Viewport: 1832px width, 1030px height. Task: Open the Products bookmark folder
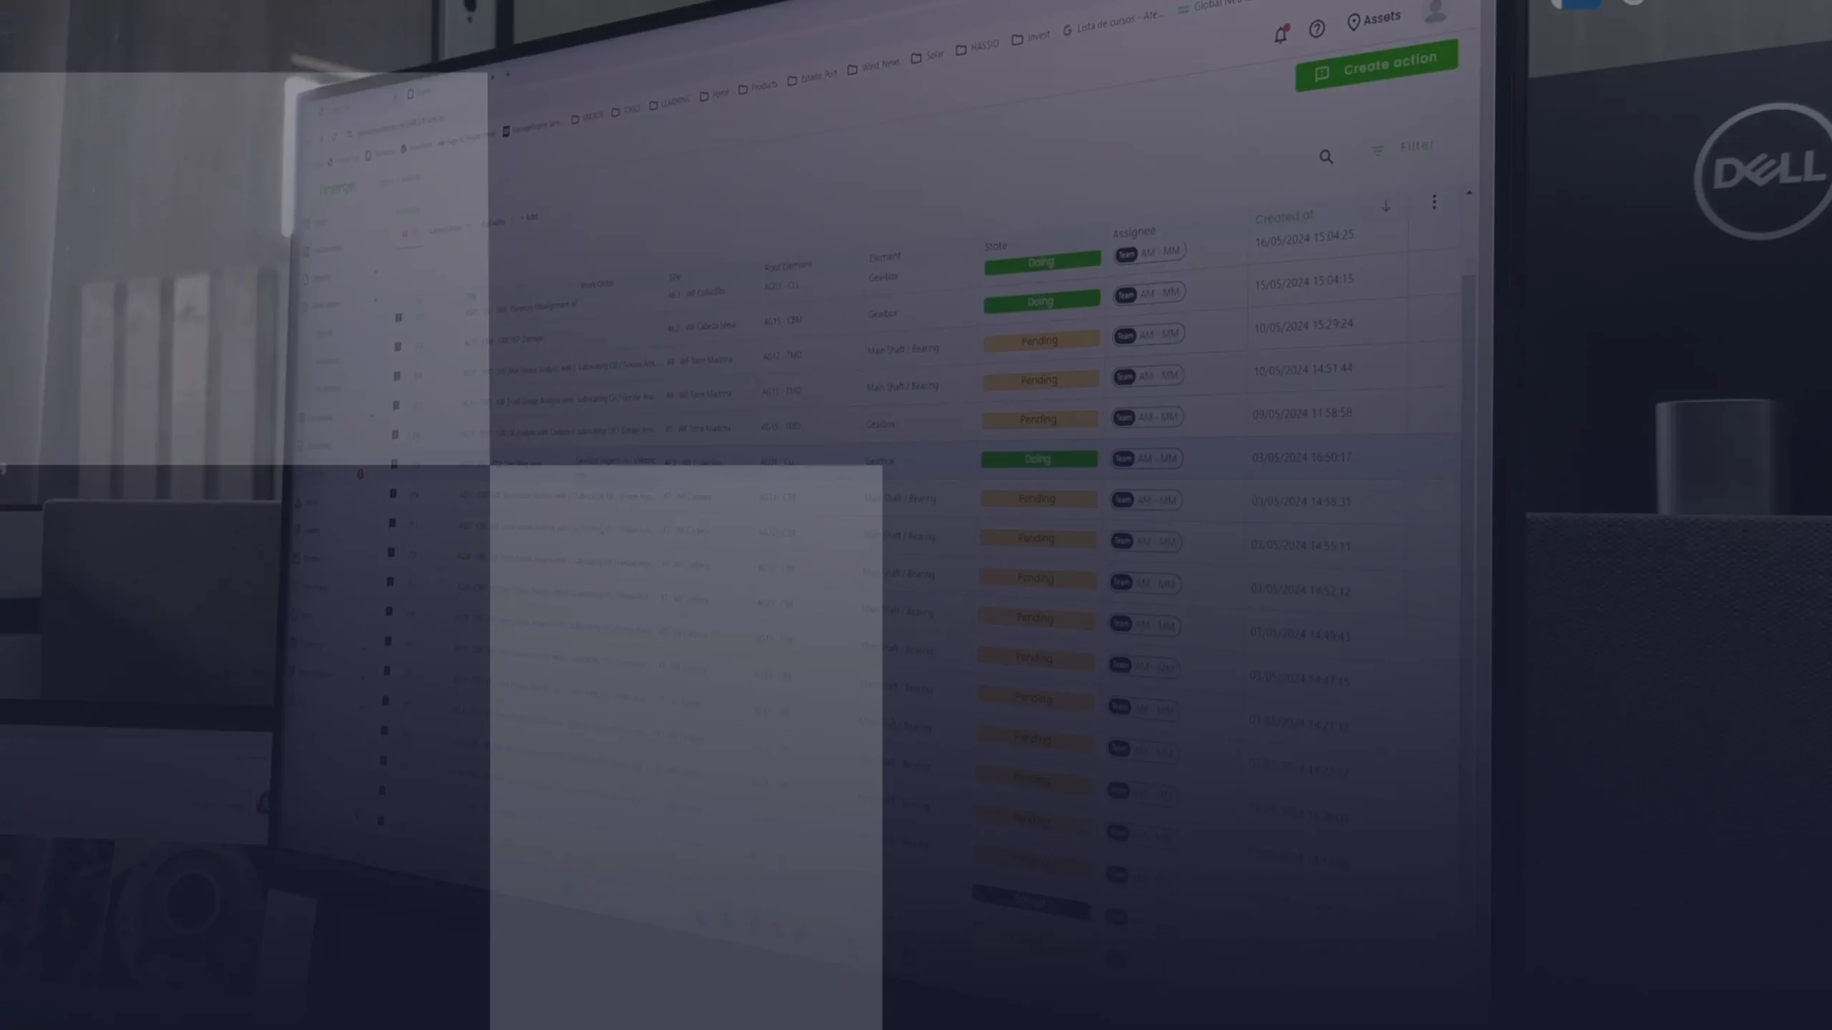[758, 87]
